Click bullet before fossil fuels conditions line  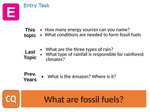tap(41, 35)
